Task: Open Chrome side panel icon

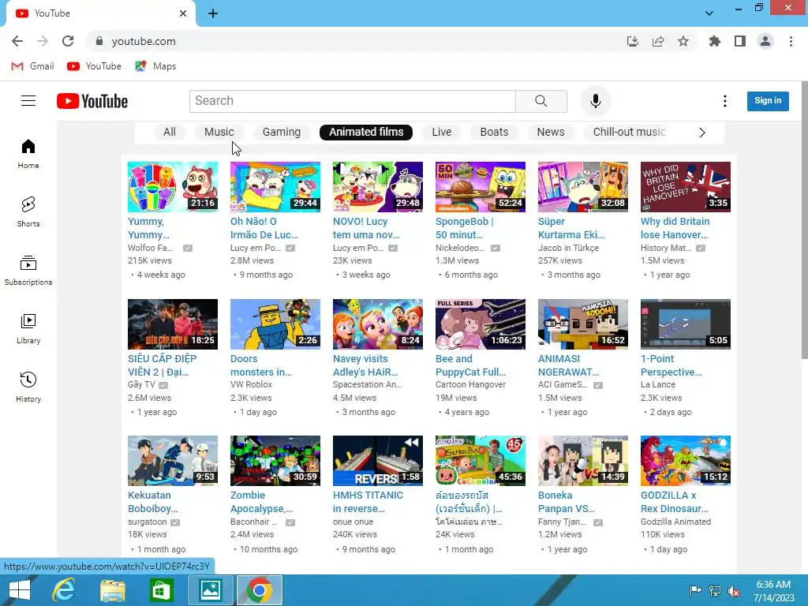Action: tap(740, 41)
